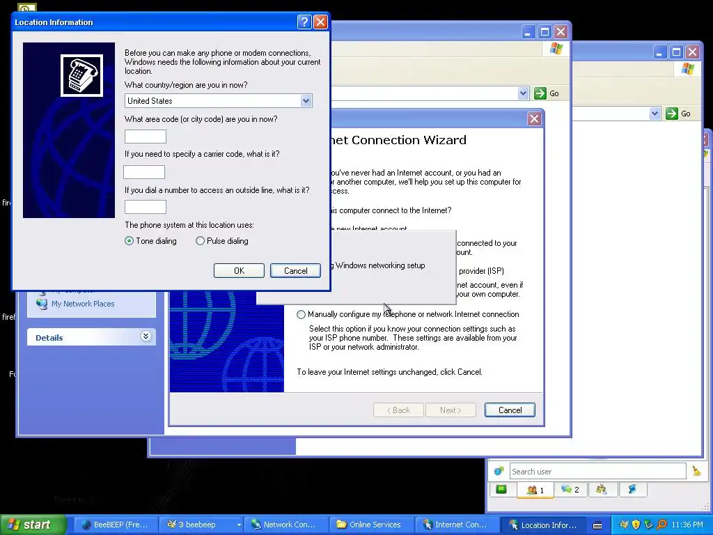The height and width of the screenshot is (535, 713).
Task: Open the BeeBEEP blue file sharing tab
Action: [x=632, y=490]
